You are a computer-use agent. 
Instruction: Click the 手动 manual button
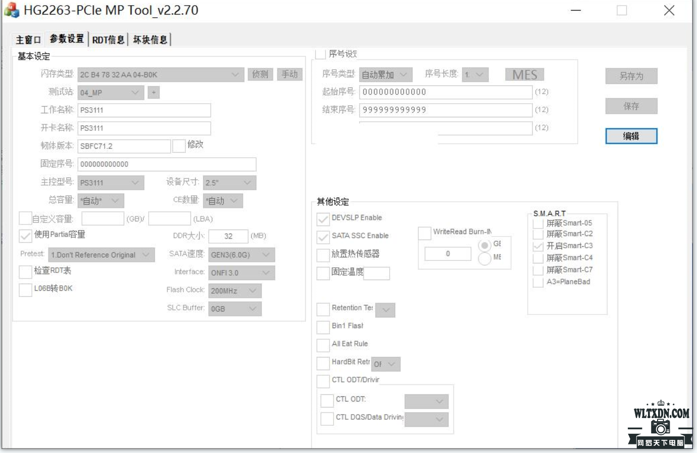pos(290,74)
